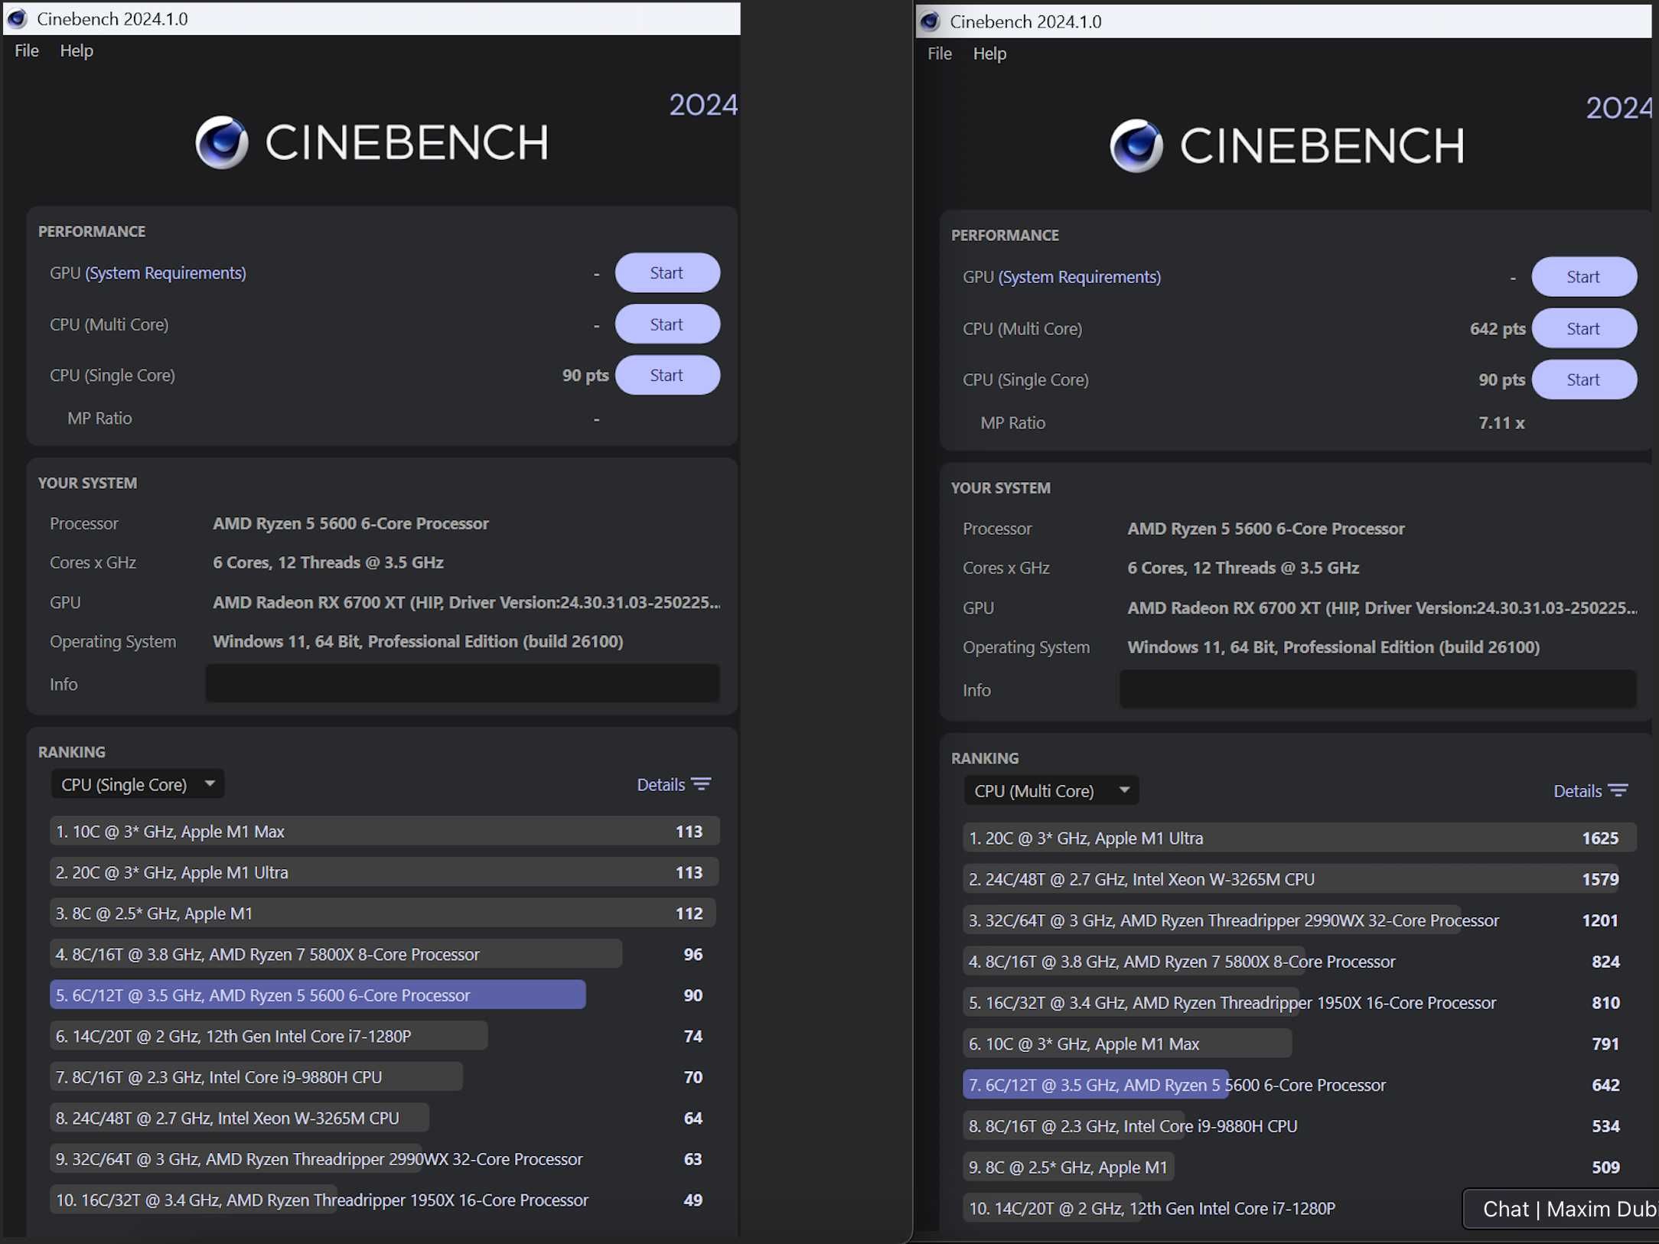Open System Requirements link in right window
The image size is (1659, 1244).
click(1079, 277)
